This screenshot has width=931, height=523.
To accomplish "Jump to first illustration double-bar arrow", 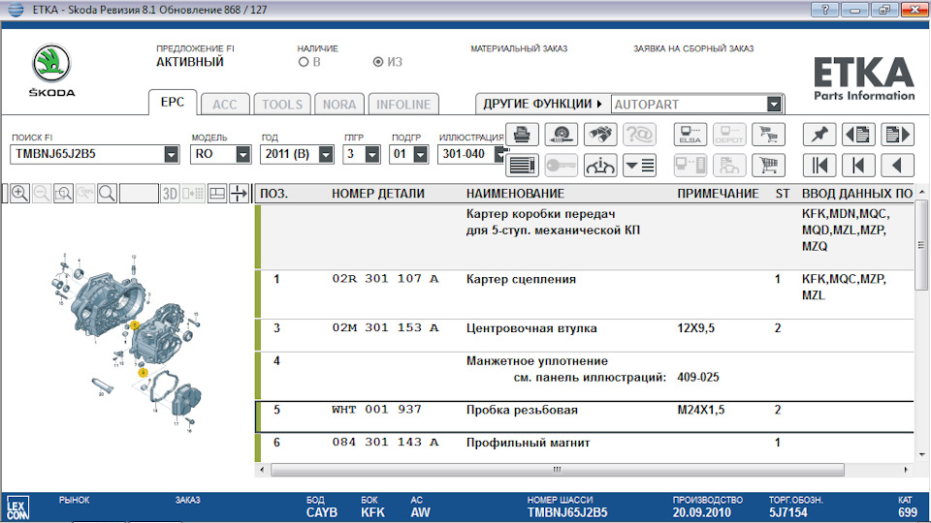I will (819, 166).
